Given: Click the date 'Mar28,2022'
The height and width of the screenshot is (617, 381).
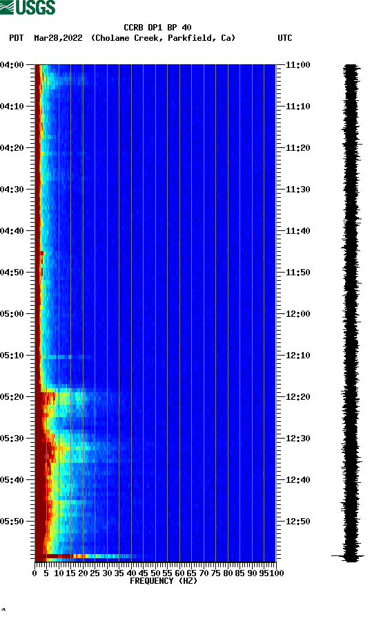Looking at the screenshot, I should point(58,38).
